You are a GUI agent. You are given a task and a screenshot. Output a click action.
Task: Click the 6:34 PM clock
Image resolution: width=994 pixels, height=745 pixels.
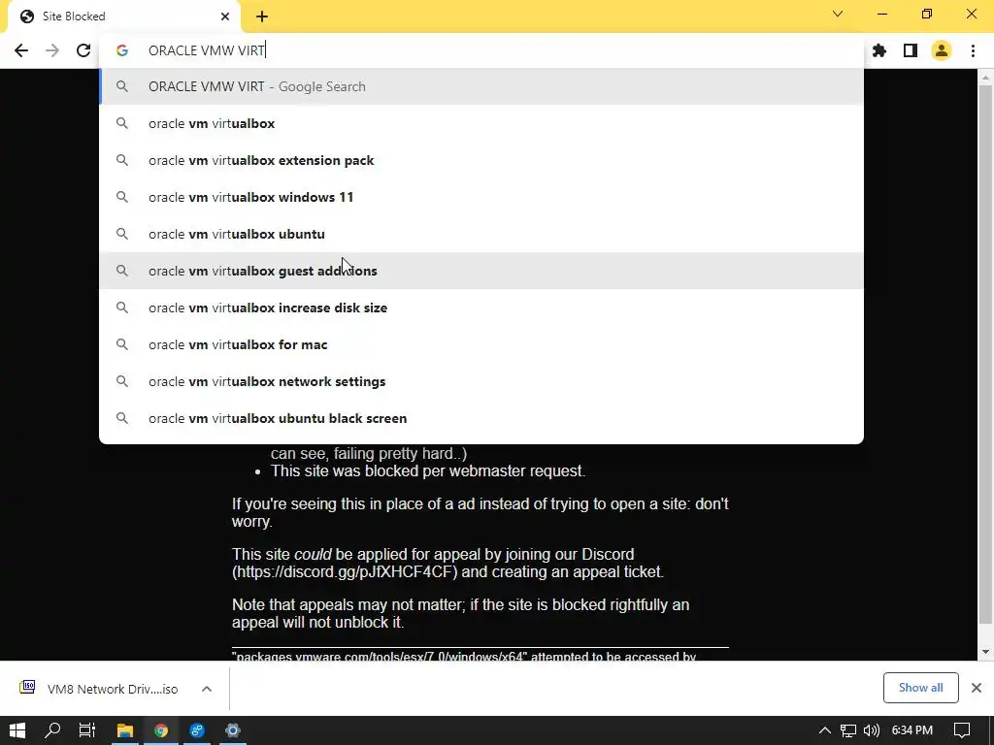[912, 730]
